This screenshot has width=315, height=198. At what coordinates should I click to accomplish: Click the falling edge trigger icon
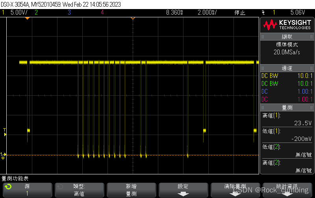[263, 13]
